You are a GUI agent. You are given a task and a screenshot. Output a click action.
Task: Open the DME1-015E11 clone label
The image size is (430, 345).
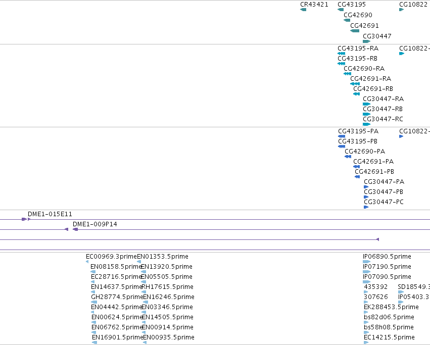click(x=50, y=214)
